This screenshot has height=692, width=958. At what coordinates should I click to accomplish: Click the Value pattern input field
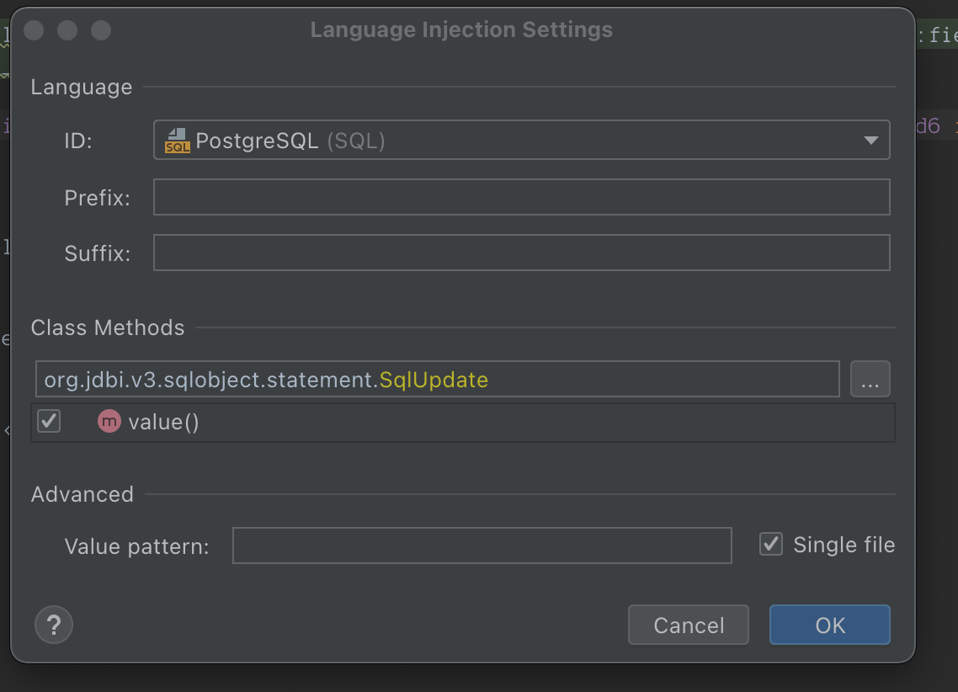click(482, 546)
